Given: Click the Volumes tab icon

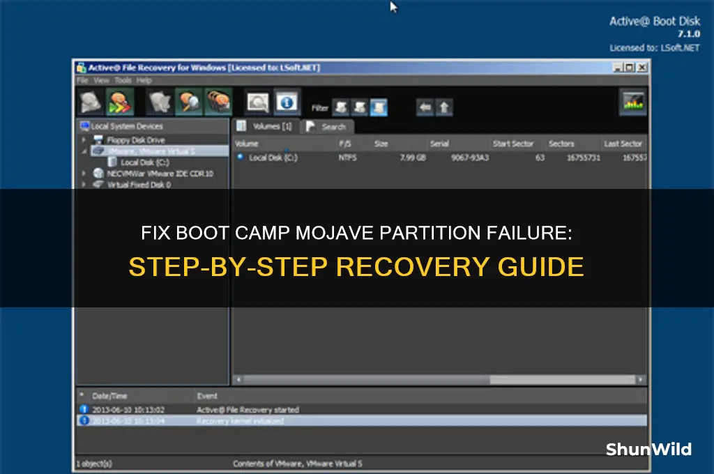Looking at the screenshot, I should 241,126.
